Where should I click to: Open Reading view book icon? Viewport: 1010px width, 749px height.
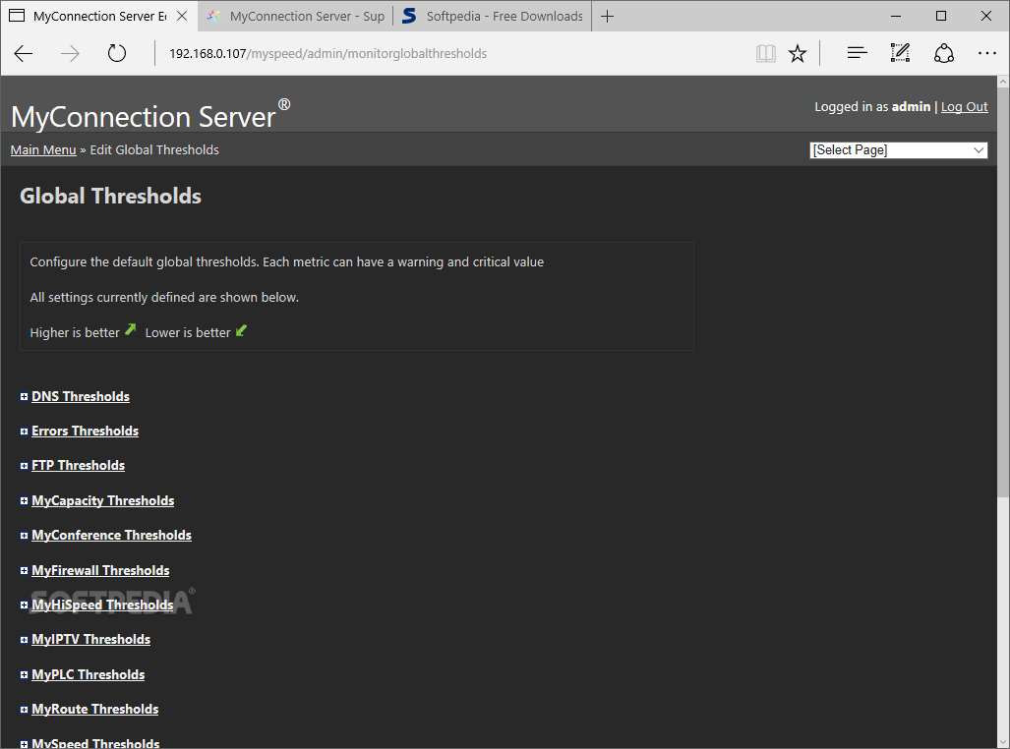click(765, 54)
